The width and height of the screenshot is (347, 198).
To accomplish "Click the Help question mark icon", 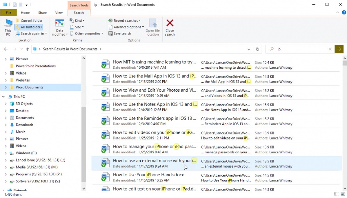I will (344, 13).
